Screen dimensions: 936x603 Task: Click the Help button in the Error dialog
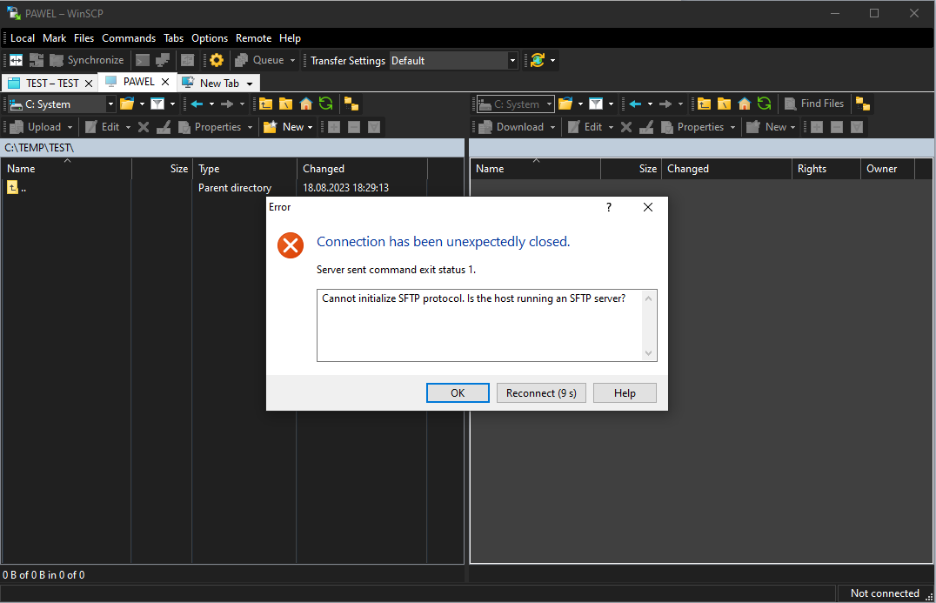[x=625, y=392]
